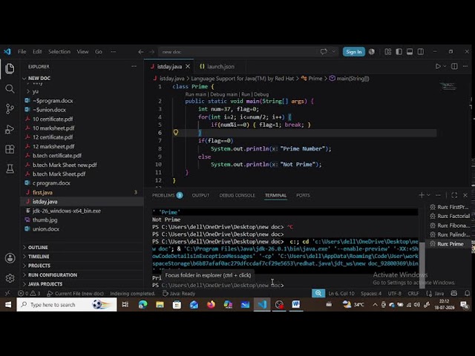Switch to the PROBLEMS panel tab

tap(167, 195)
